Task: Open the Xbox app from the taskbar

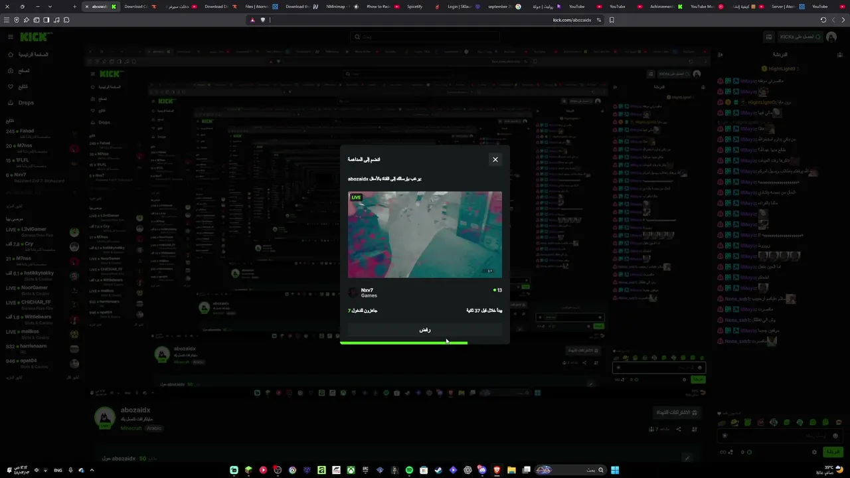Action: tap(351, 470)
